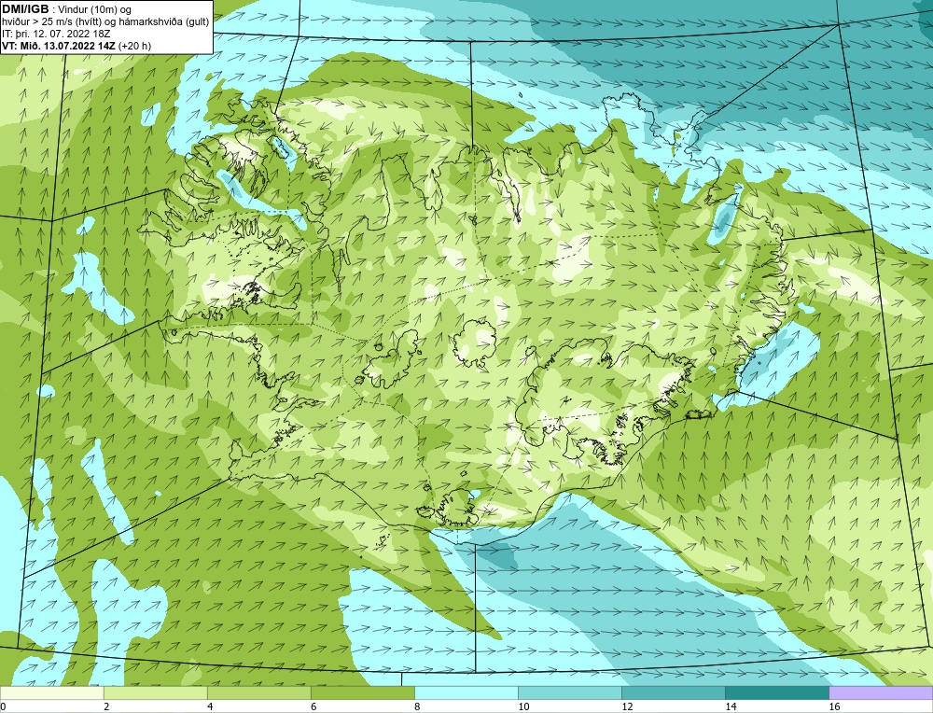Click the legend label '12'
The height and width of the screenshot is (713, 933).
click(x=627, y=706)
